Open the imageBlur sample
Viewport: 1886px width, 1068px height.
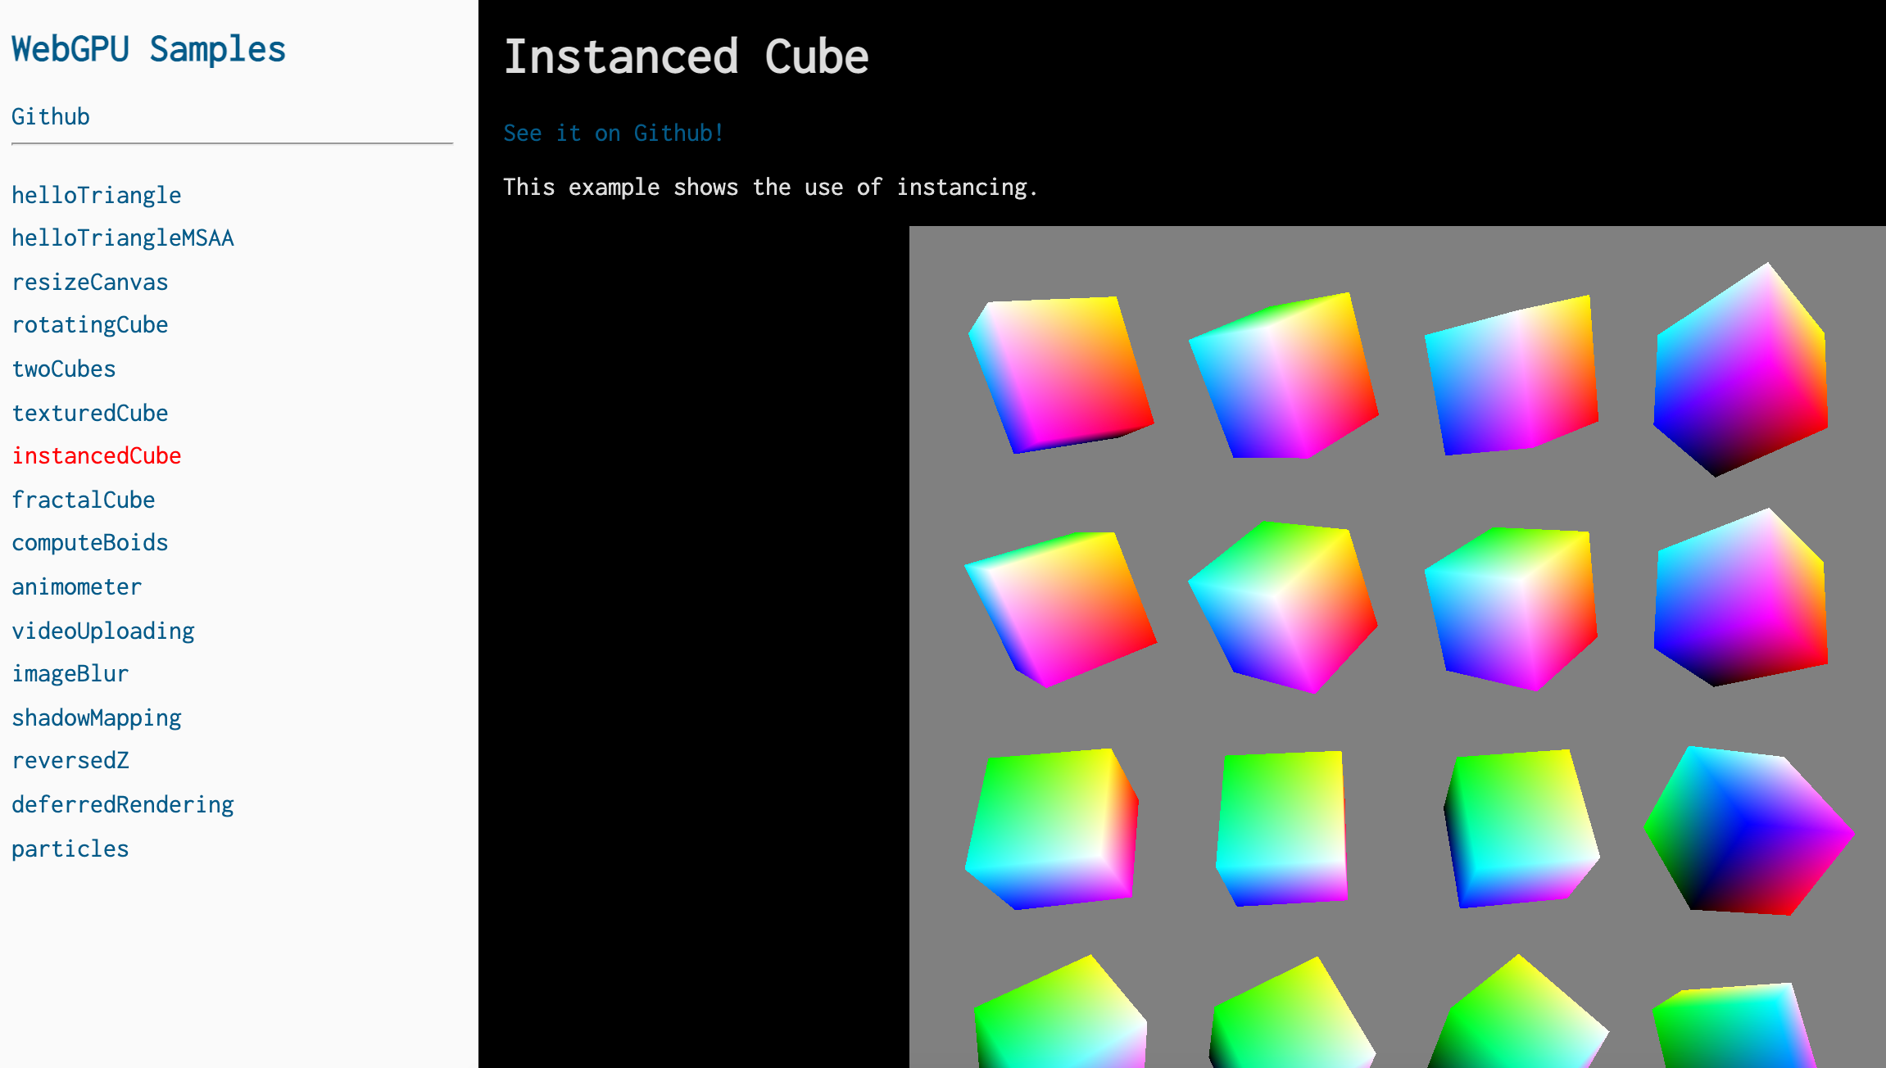point(70,673)
